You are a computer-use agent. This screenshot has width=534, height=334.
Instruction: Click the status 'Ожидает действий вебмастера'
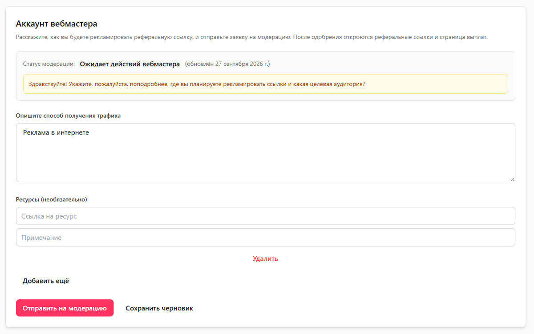130,64
